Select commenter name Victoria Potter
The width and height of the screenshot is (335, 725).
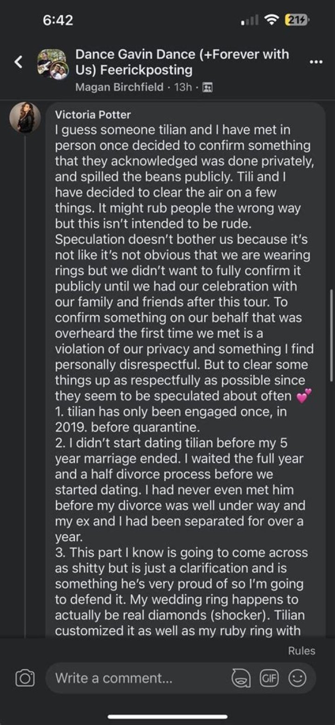[93, 115]
